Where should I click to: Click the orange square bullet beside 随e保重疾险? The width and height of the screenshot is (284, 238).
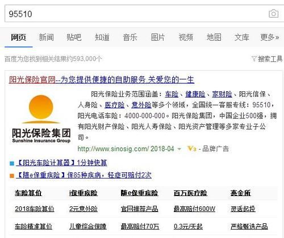click(12, 176)
